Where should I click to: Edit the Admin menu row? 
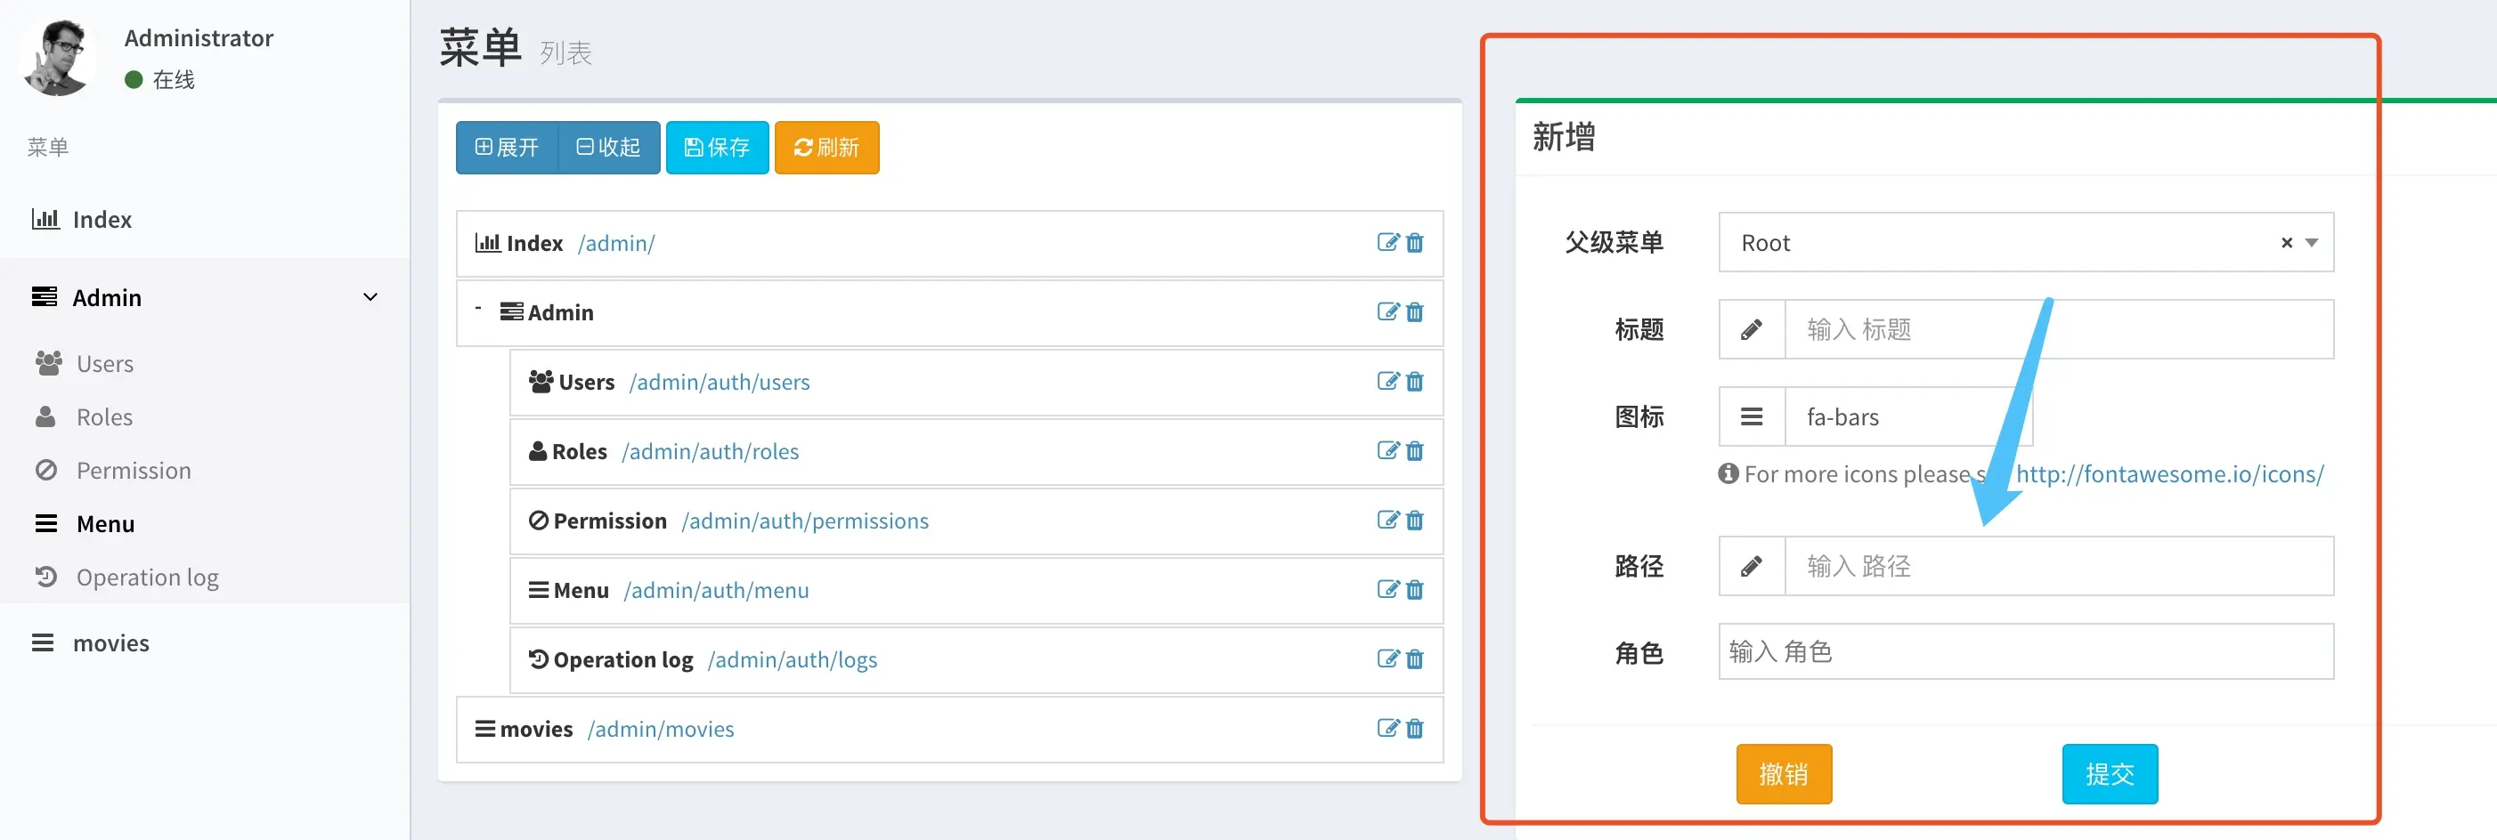point(1387,312)
